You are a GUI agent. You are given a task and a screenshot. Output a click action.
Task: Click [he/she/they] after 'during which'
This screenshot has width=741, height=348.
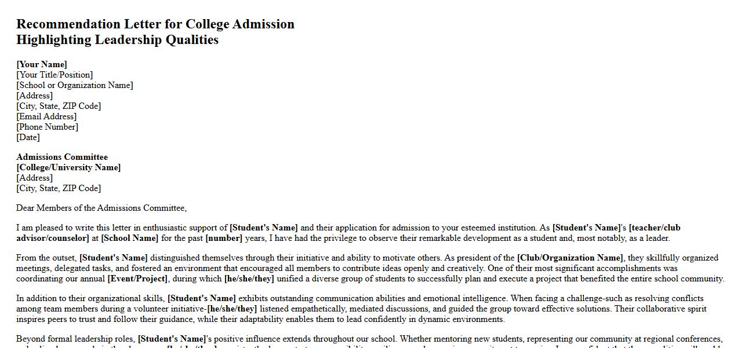[249, 279]
